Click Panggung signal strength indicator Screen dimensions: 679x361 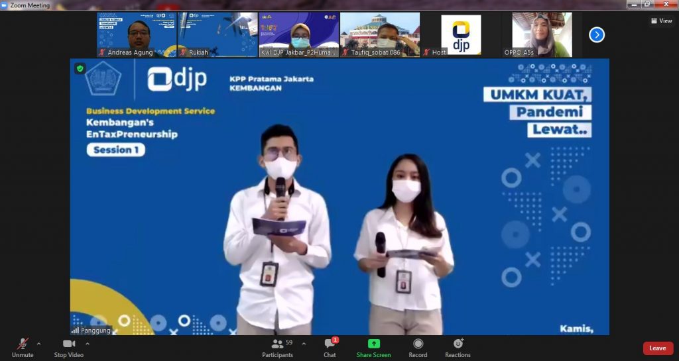click(x=75, y=331)
